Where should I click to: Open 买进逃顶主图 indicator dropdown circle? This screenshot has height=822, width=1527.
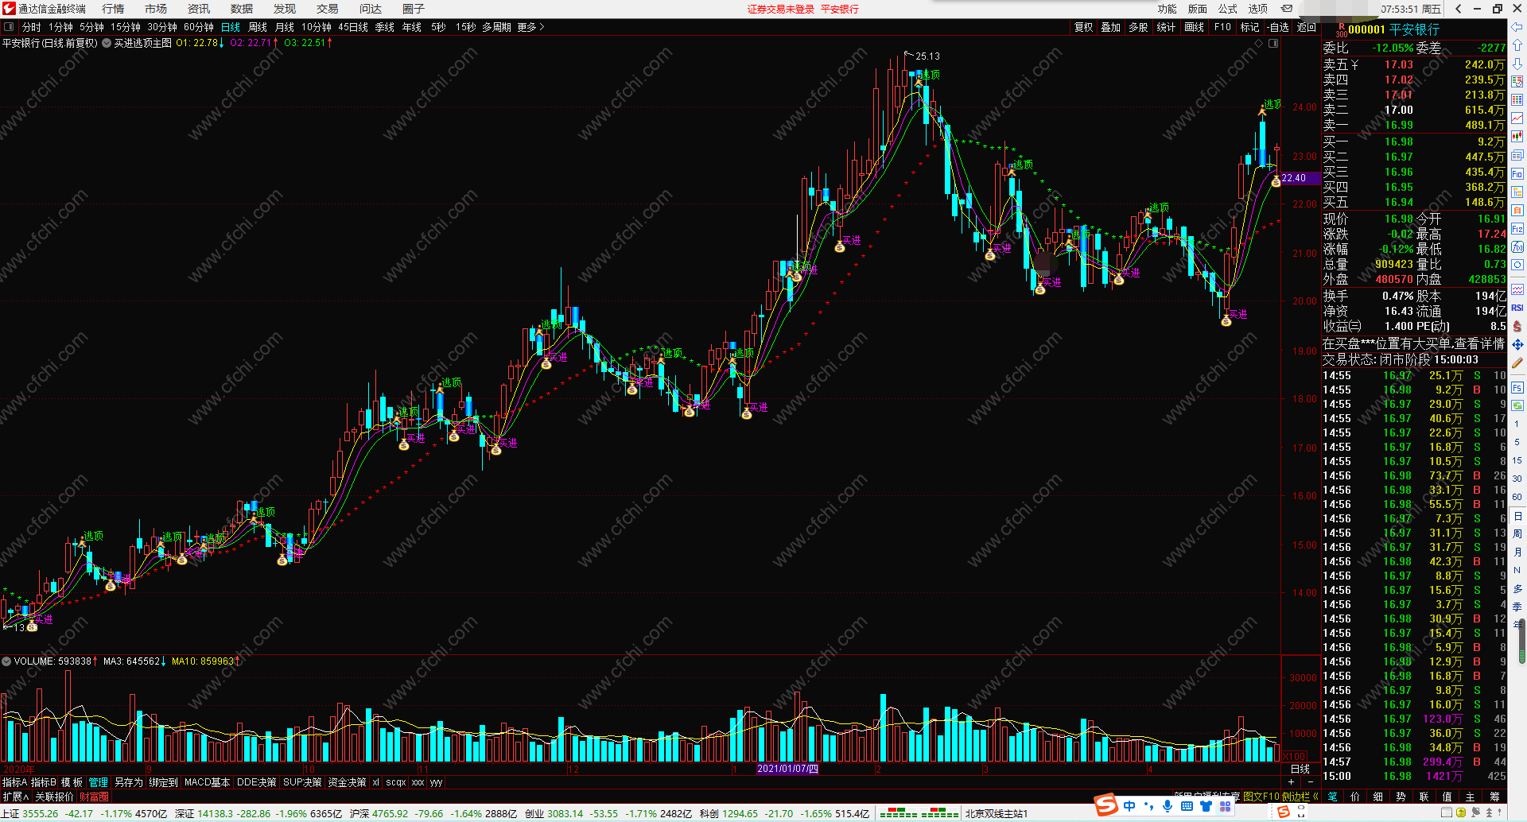pyautogui.click(x=107, y=43)
